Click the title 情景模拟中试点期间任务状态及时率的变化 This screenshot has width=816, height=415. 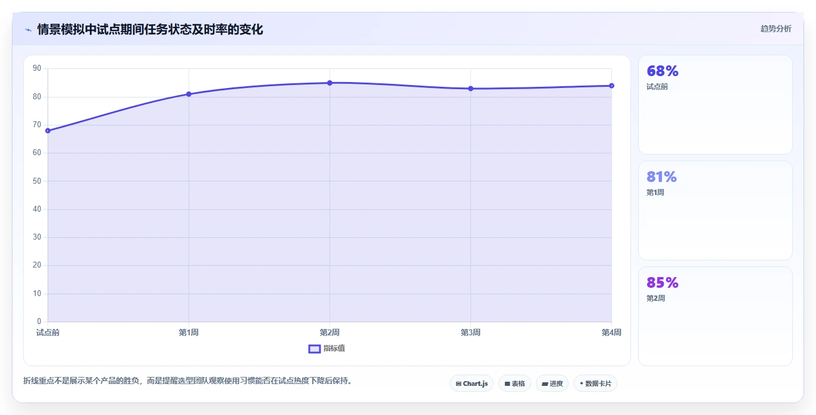pyautogui.click(x=150, y=29)
